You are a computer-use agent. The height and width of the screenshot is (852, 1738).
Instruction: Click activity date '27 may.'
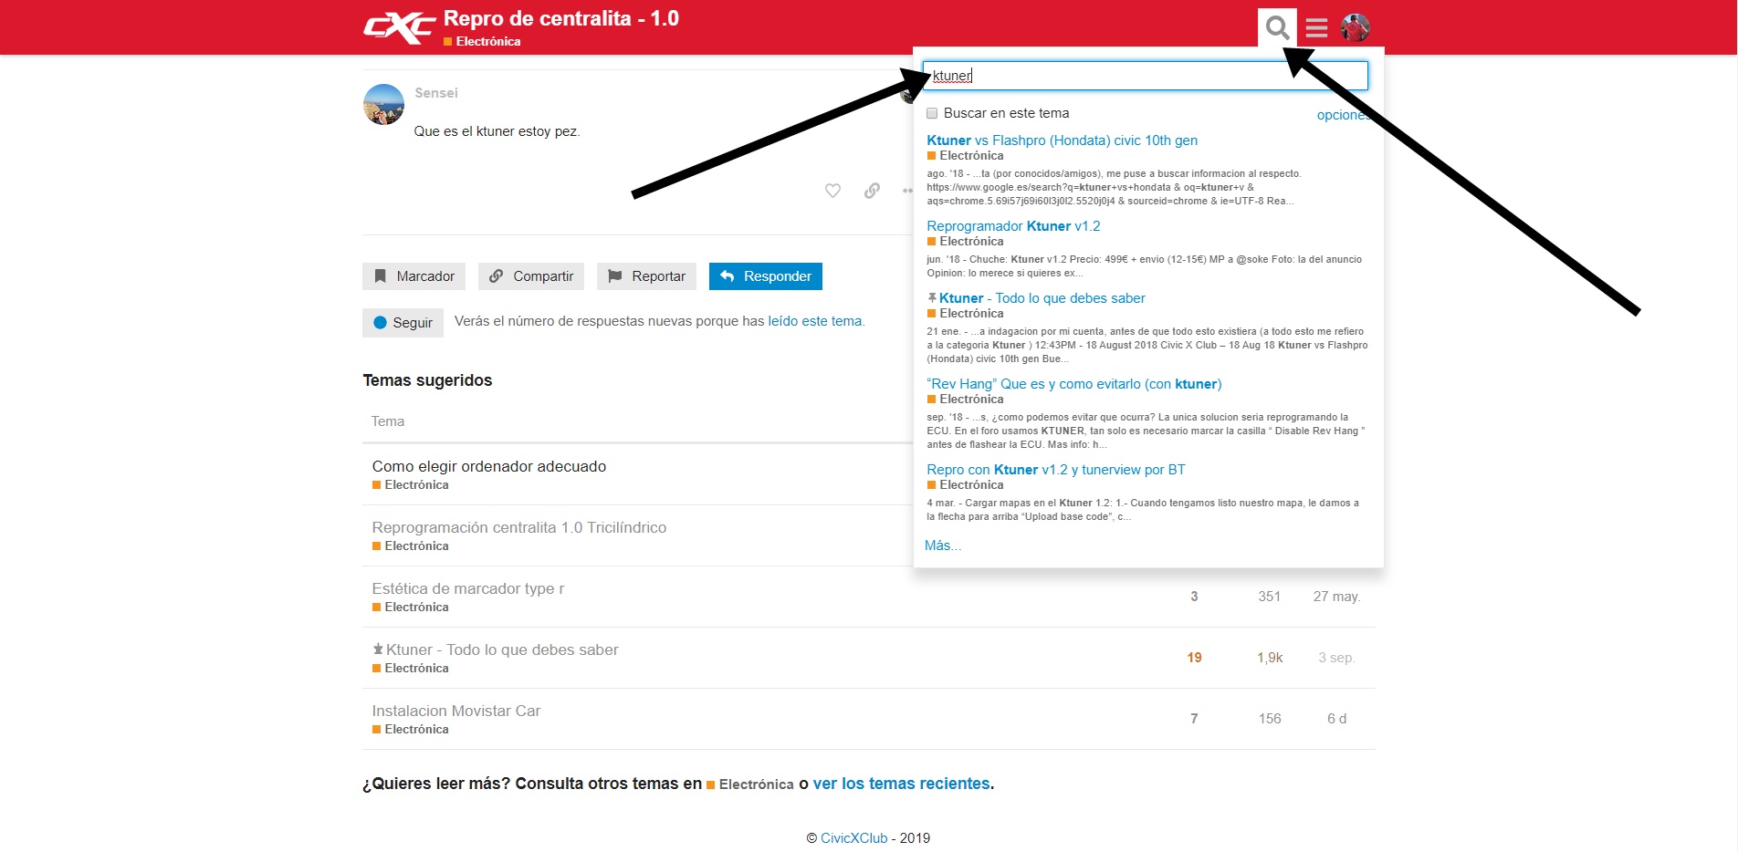coord(1337,597)
